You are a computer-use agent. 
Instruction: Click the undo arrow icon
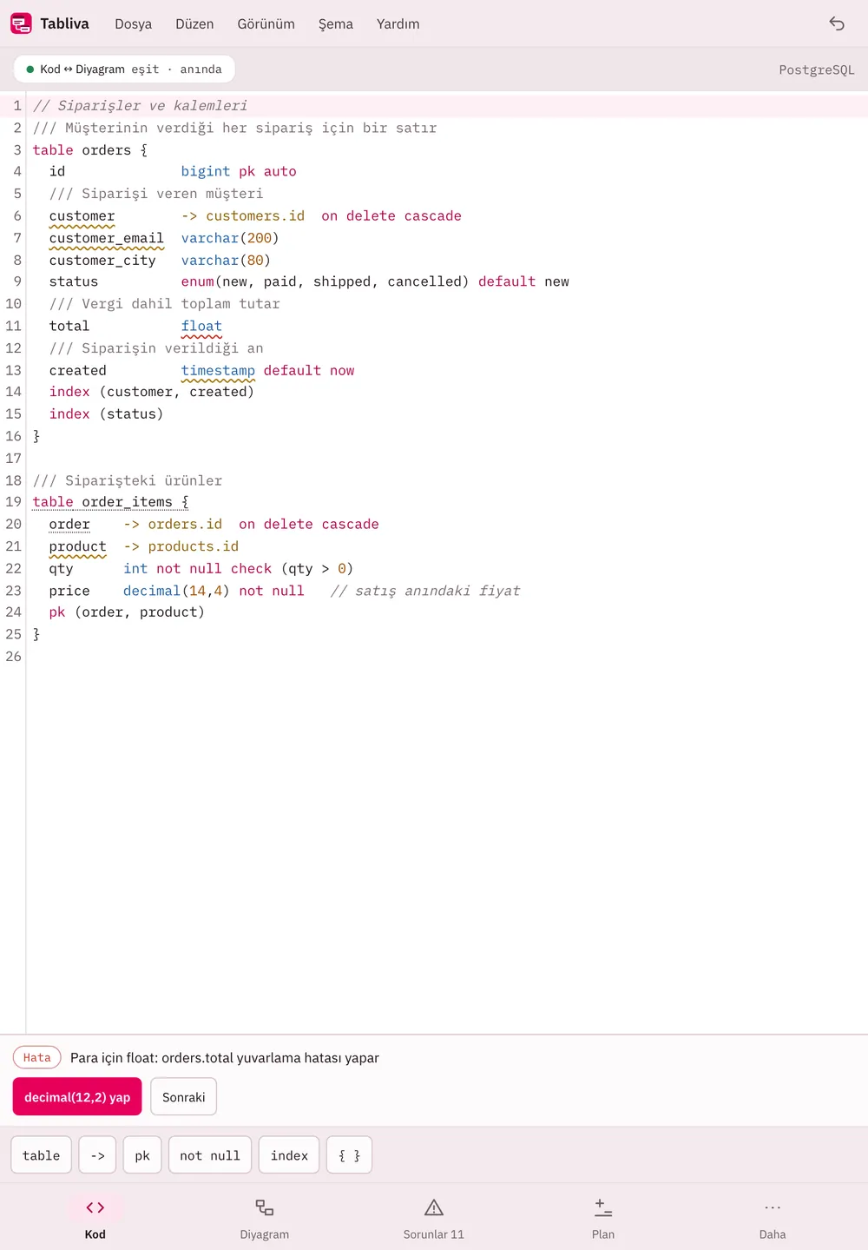click(x=837, y=24)
